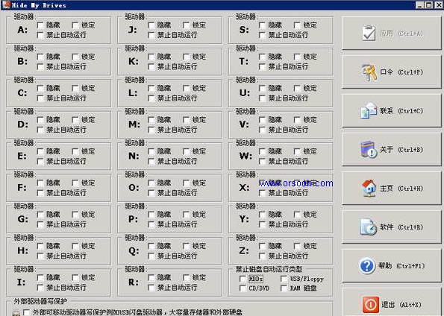Tick 隐藏 for drive E:
This screenshot has height=316, width=444.
40,151
